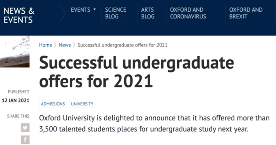Click the article headline text

(137, 72)
